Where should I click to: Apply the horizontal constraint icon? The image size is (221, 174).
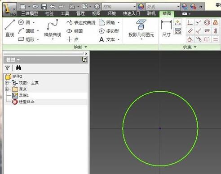point(207,31)
